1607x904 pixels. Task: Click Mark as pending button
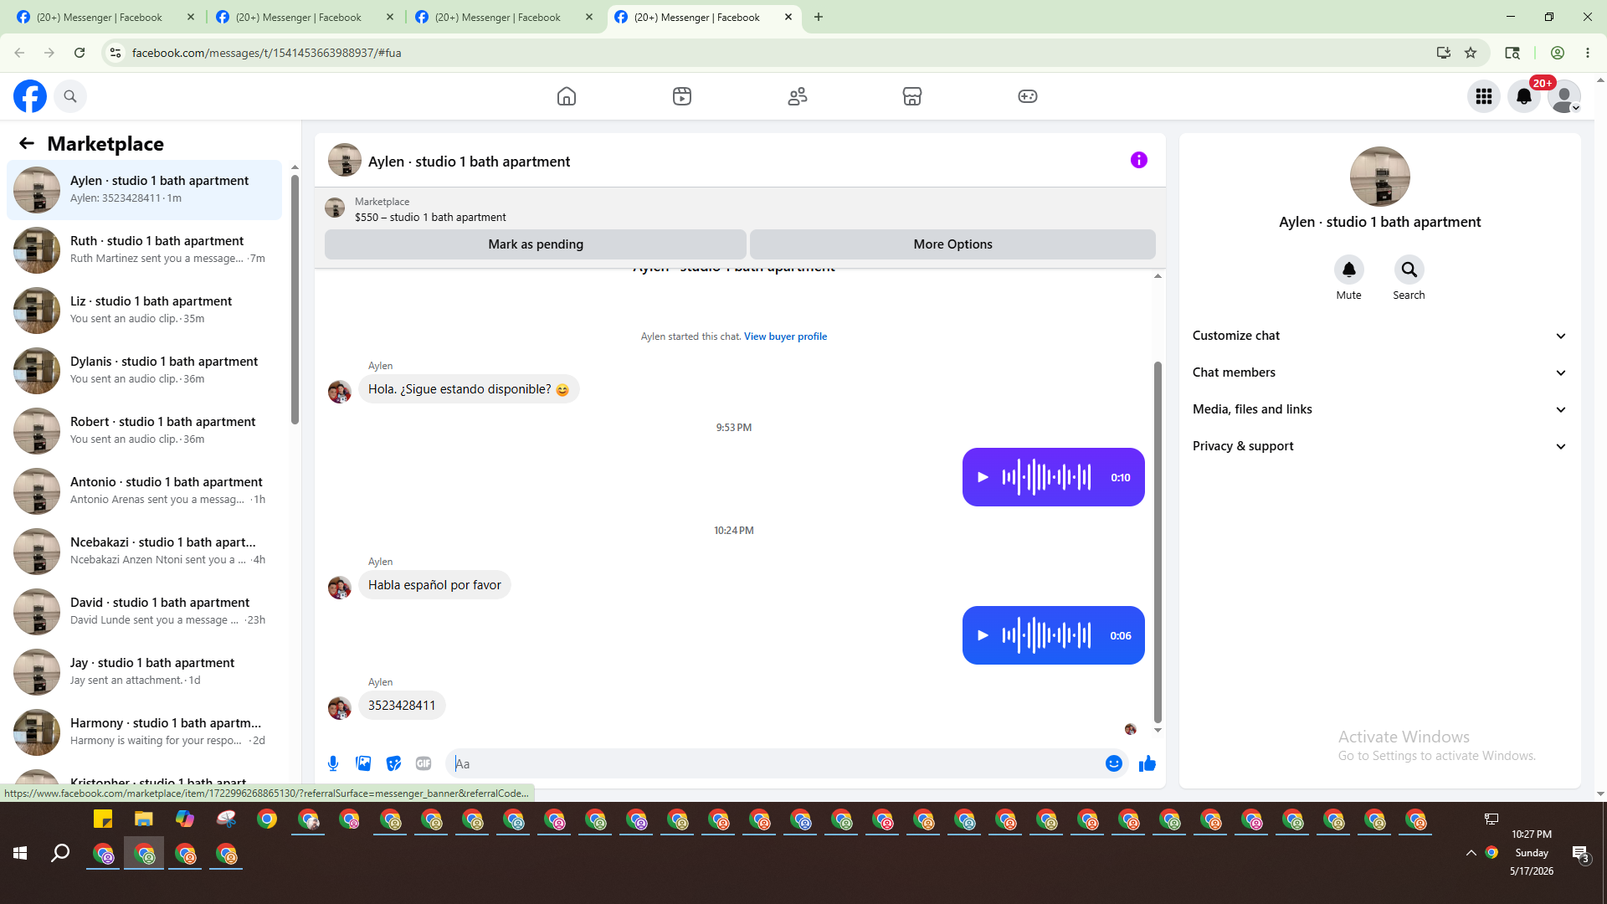536,244
